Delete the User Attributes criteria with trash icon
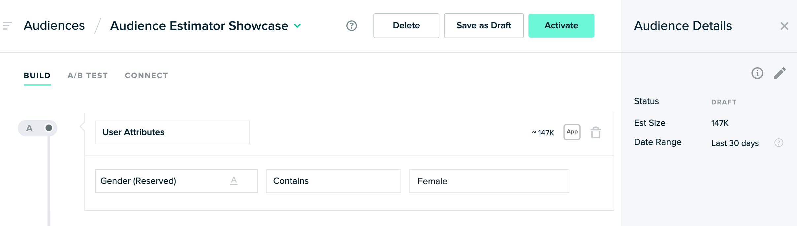 595,132
